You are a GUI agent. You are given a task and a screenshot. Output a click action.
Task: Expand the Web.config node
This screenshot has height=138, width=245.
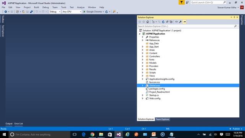point(142,99)
